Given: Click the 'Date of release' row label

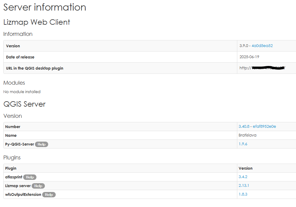Looking at the screenshot, I should click(x=20, y=57).
